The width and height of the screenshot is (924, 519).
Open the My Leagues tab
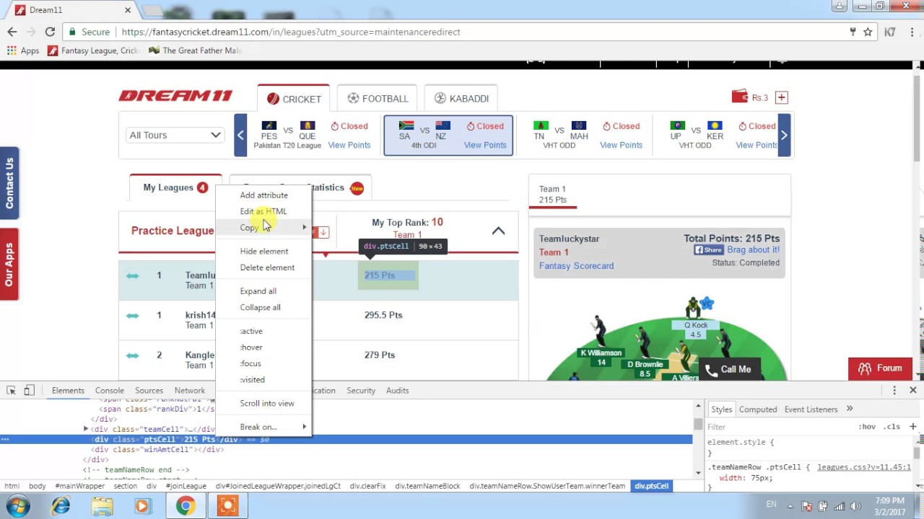pos(175,187)
